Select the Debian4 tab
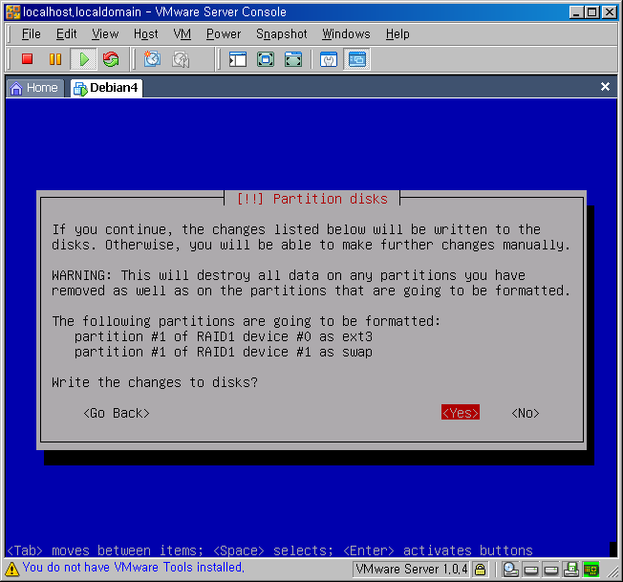Image resolution: width=623 pixels, height=582 pixels. click(106, 87)
